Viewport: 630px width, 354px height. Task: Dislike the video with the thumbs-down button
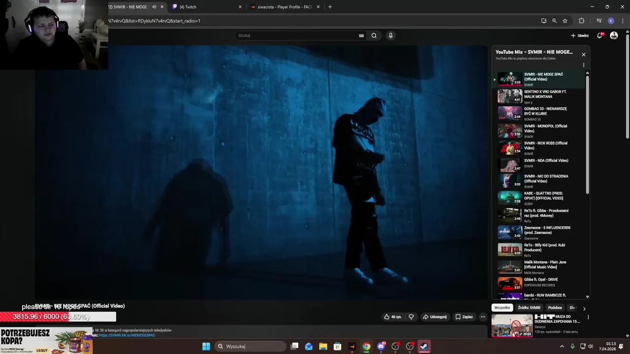click(x=411, y=317)
